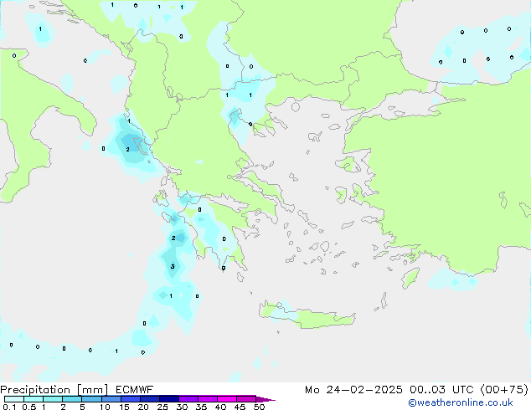Click the legend's "0.1" tick label

click(x=9, y=407)
